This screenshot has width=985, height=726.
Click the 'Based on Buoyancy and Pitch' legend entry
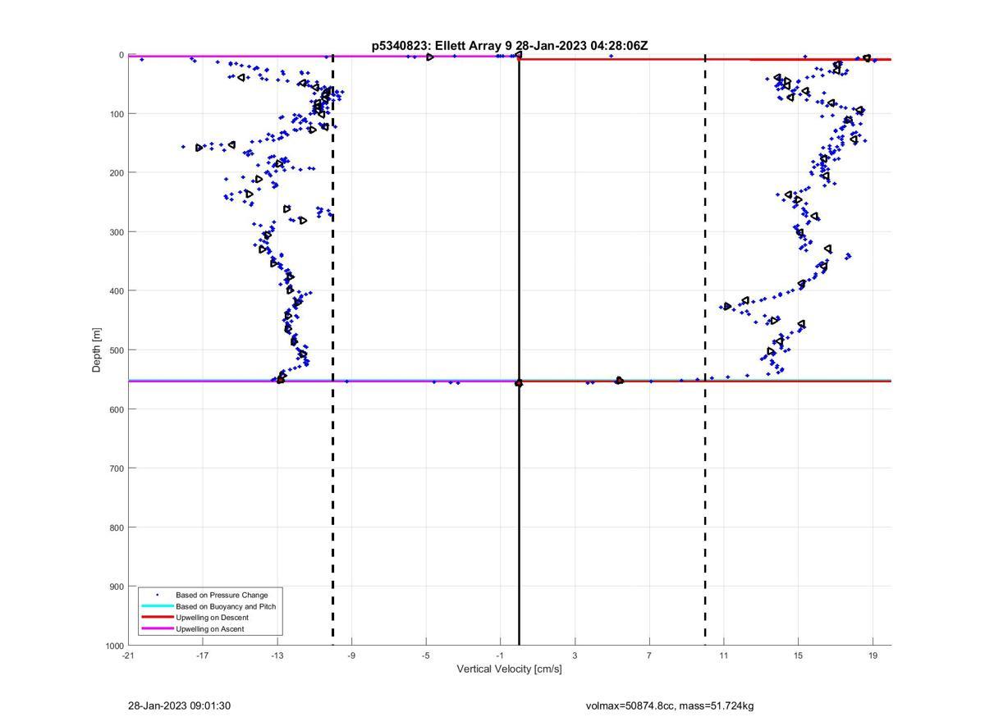pos(226,606)
